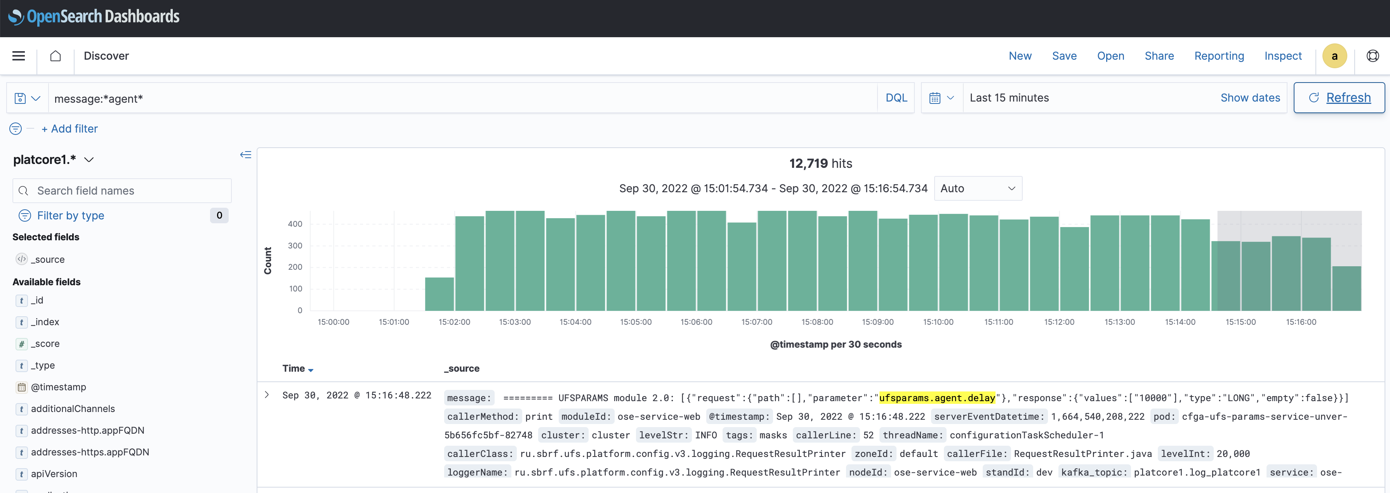This screenshot has height=493, width=1390.
Task: Click histogram bar at 15:10:00
Action: tap(953, 262)
